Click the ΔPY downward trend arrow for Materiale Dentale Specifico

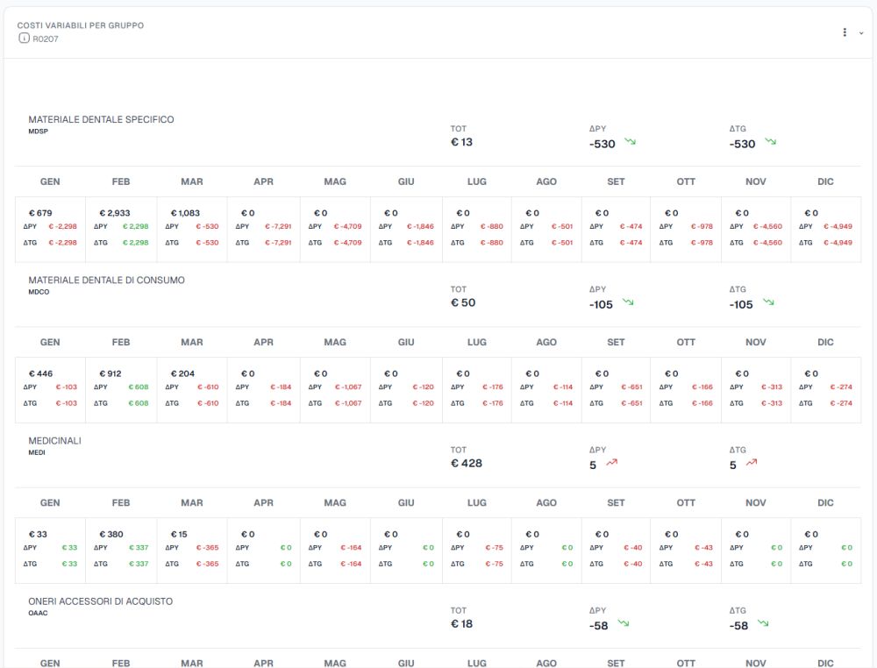tap(631, 141)
